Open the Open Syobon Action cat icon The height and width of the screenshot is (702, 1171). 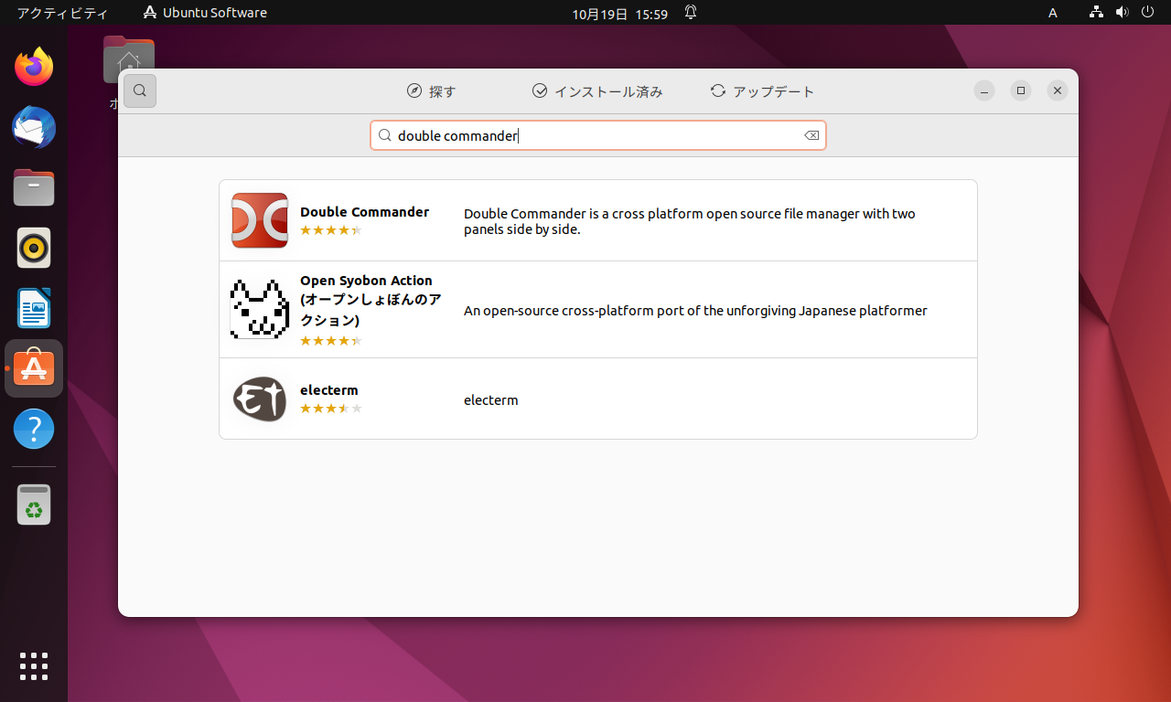[260, 309]
